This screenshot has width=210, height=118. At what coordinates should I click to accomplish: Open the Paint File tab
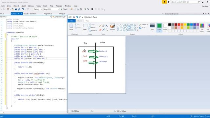click(72, 21)
